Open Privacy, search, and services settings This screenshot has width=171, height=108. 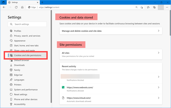[27, 36]
